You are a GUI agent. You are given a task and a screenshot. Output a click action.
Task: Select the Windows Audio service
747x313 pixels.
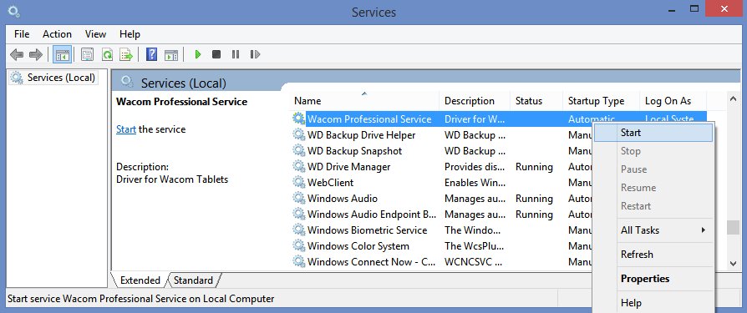(x=343, y=199)
